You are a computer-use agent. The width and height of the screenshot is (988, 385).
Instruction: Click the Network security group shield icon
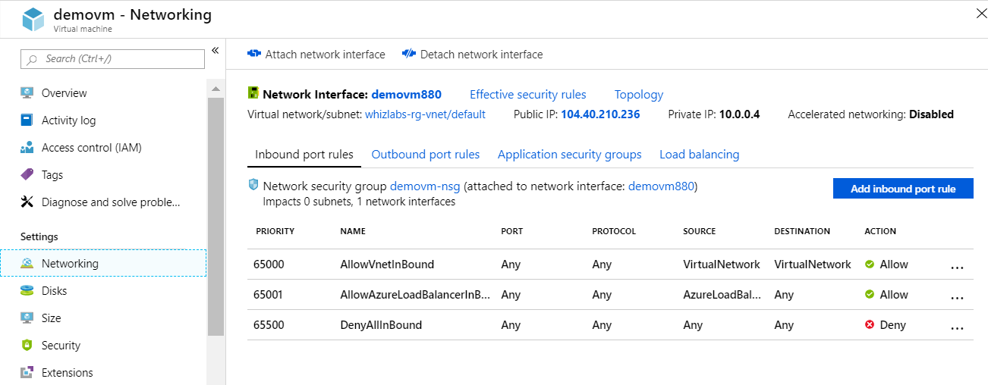pyautogui.click(x=253, y=185)
